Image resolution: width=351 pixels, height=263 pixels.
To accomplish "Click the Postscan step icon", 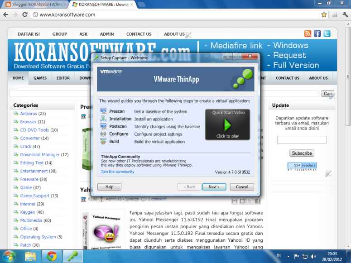I will pos(103,126).
